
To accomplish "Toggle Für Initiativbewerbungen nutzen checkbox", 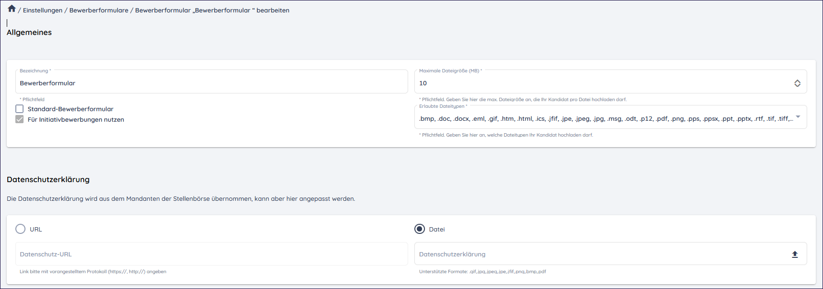I will [20, 119].
